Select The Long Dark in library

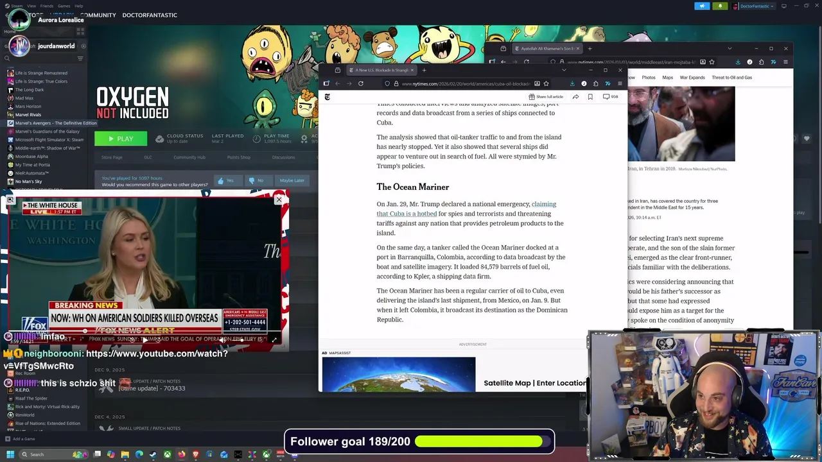click(30, 90)
